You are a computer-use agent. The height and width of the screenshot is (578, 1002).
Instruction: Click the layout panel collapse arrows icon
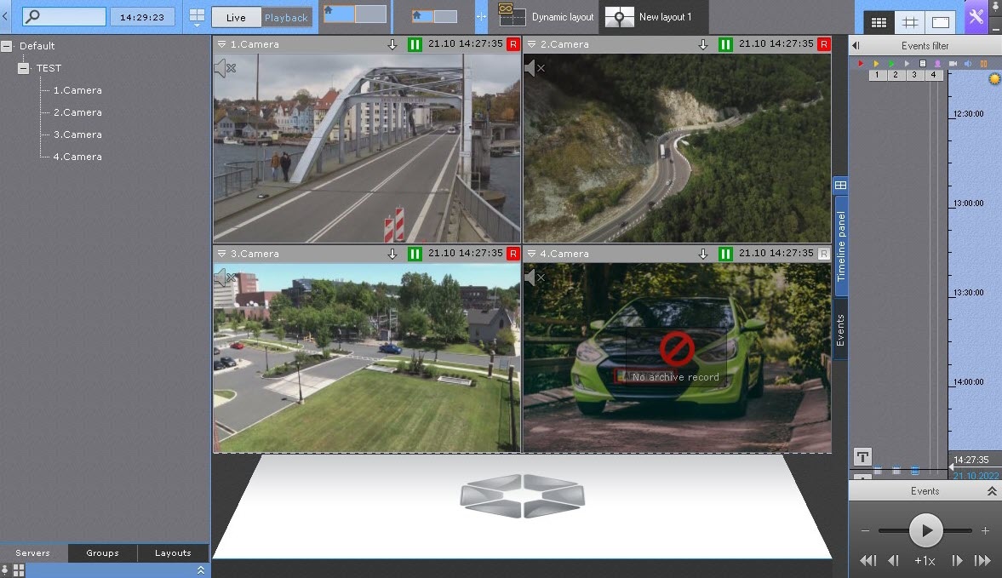[x=480, y=17]
